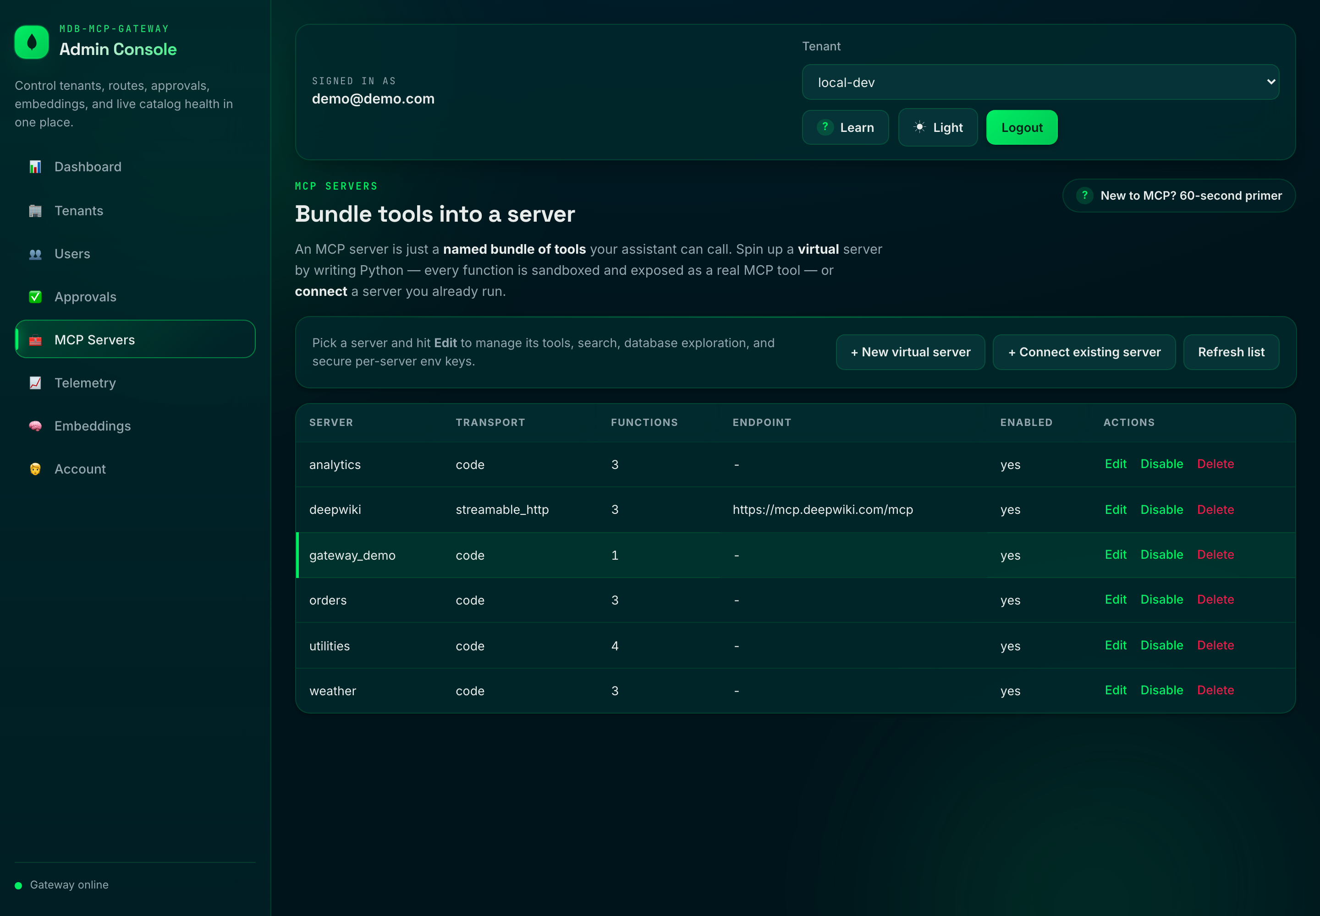Disable the orders server
This screenshot has width=1320, height=916.
pyautogui.click(x=1161, y=599)
